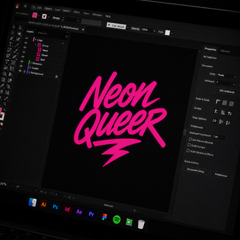Select the Type tool
240x240 pixels.
[10, 44]
